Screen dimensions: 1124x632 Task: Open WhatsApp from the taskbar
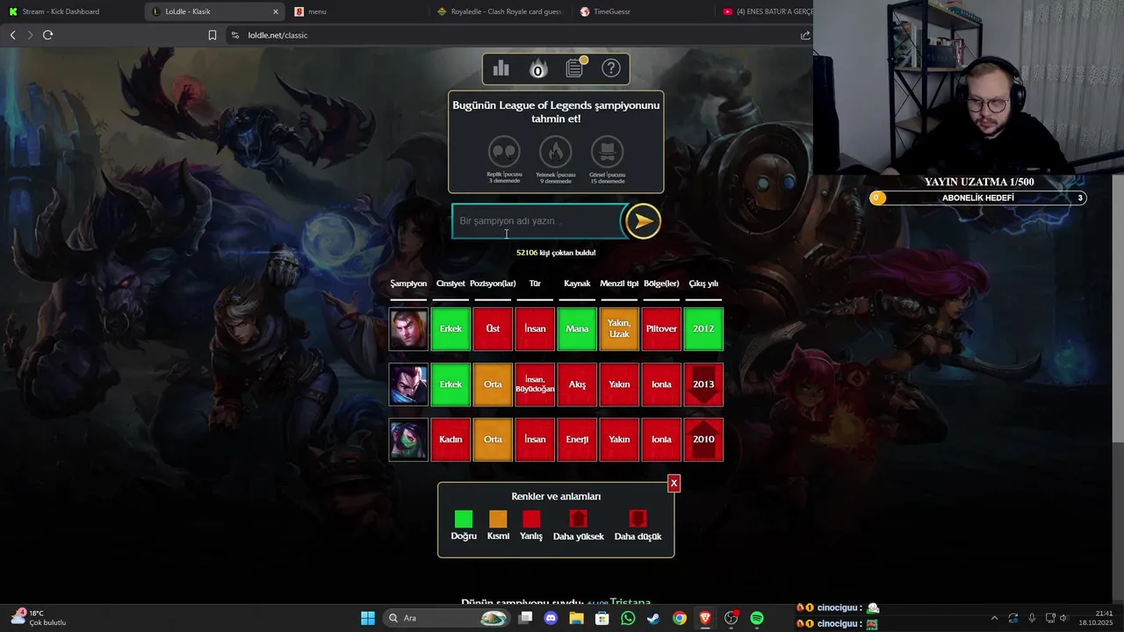pos(628,618)
